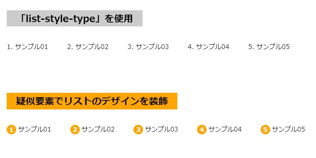Click the orange circle number 1 icon
This screenshot has width=316, height=158.
(x=11, y=130)
